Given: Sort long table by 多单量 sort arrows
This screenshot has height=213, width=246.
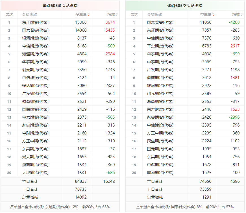Looking at the screenshot, I should 88,15.
